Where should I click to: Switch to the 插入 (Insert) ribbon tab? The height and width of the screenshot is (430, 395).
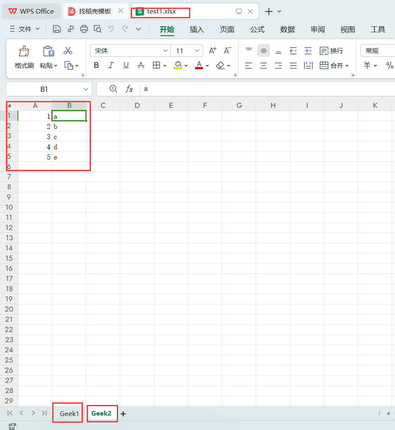(x=197, y=29)
